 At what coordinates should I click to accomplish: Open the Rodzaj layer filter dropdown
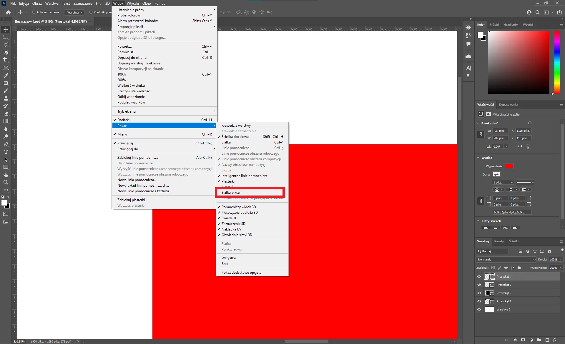pos(492,251)
